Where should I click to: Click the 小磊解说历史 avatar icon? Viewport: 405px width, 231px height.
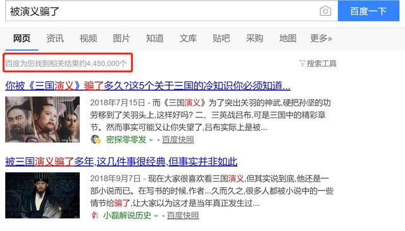tap(95, 215)
